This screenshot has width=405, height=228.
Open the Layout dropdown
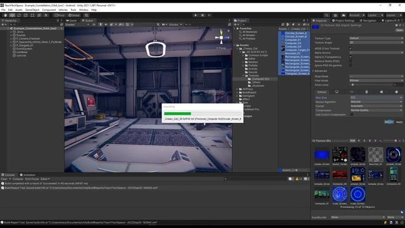pyautogui.click(x=394, y=15)
